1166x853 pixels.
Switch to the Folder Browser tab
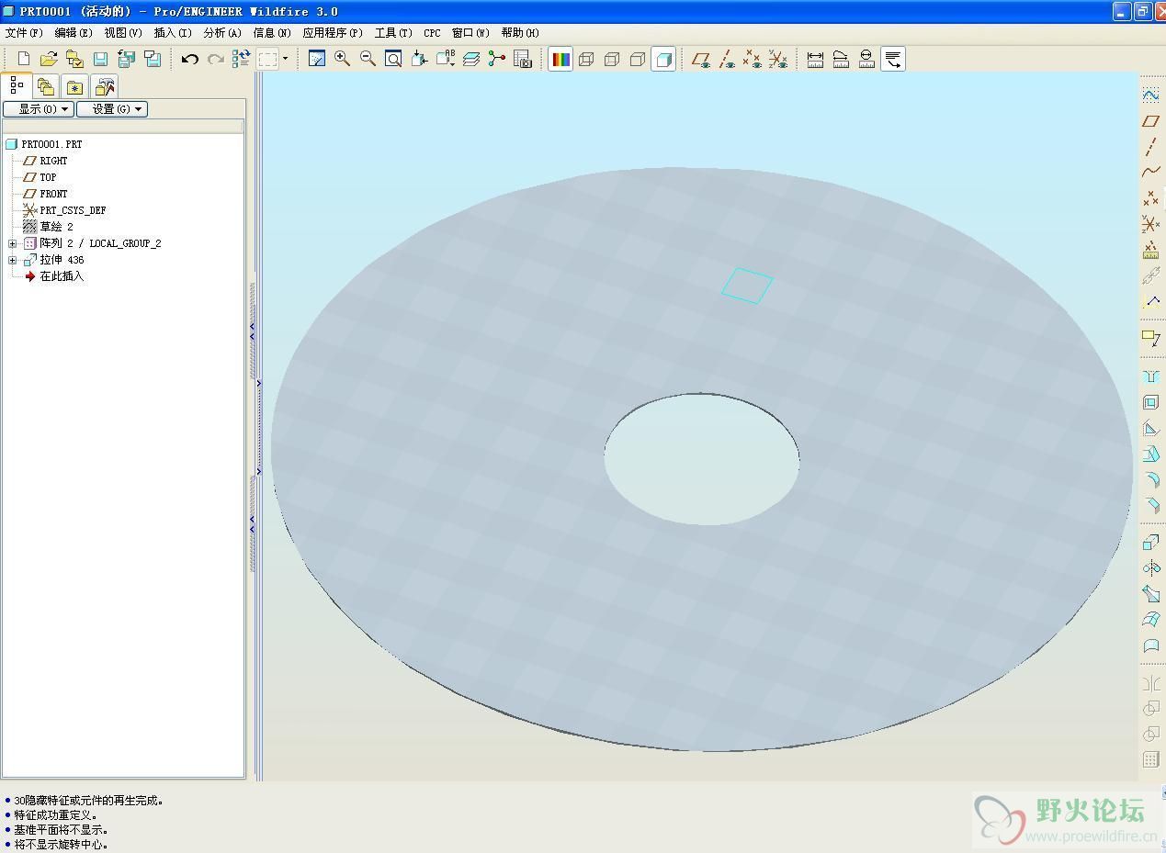[46, 86]
